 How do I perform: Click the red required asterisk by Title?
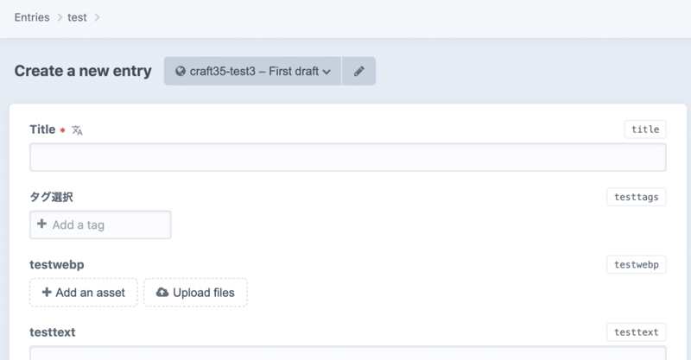[x=62, y=130]
